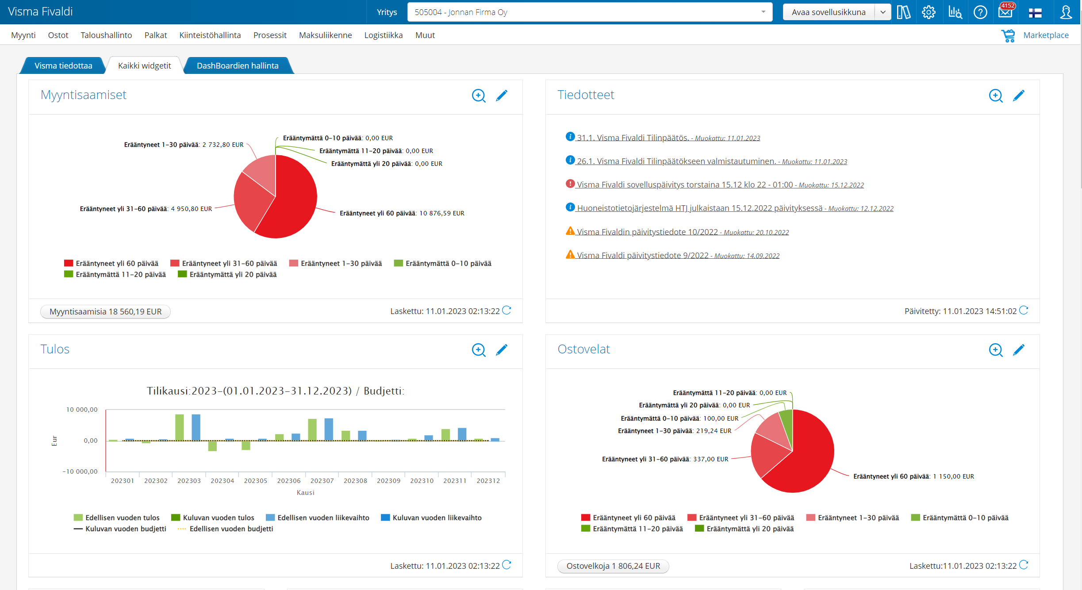
Task: Refresh the Tulos calculation
Action: pos(507,565)
